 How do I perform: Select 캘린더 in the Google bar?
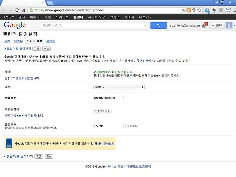[x=78, y=17]
